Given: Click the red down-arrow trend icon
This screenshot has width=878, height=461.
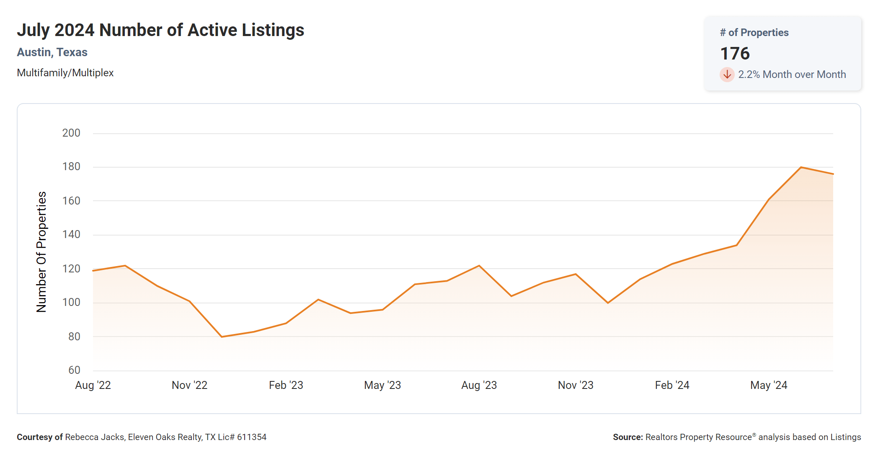Looking at the screenshot, I should coord(727,75).
